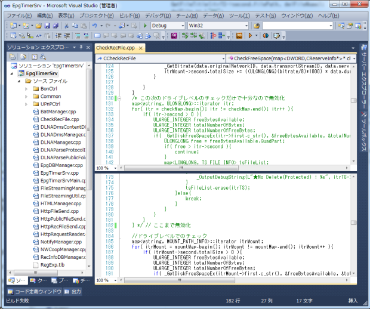Click the Open File toolbar icon
Screen dimensions: 370x309
38,26
